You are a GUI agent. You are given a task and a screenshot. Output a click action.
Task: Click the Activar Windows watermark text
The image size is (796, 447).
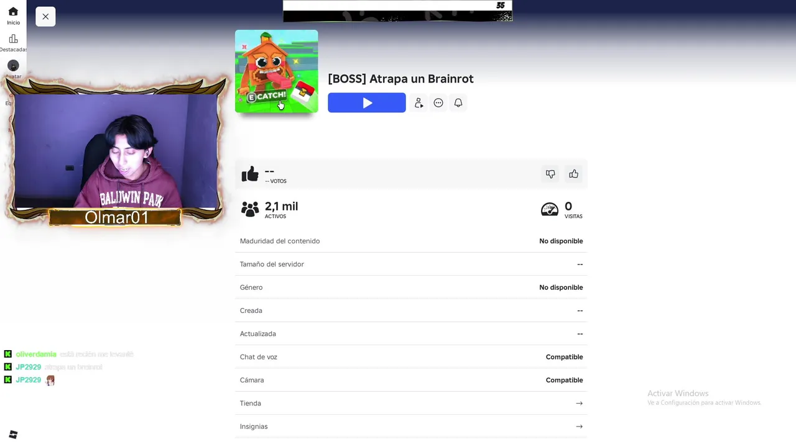click(678, 394)
